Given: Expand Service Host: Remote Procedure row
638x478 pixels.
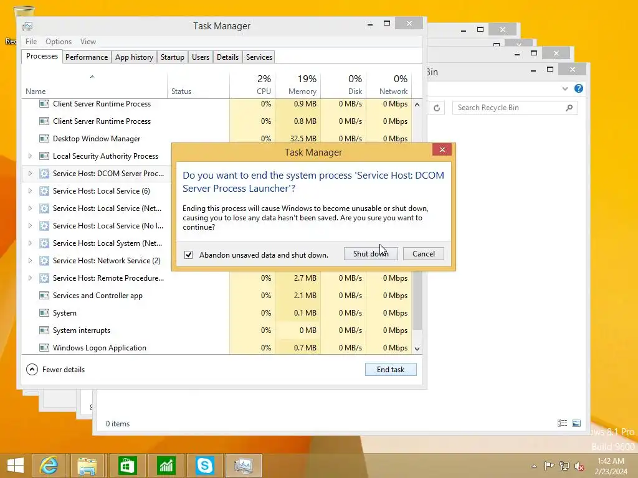Looking at the screenshot, I should pyautogui.click(x=30, y=278).
